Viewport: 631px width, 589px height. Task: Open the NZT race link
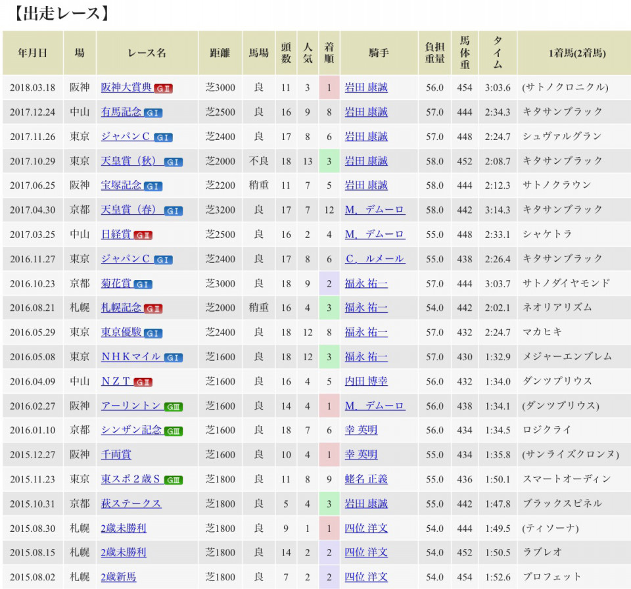pyautogui.click(x=116, y=381)
